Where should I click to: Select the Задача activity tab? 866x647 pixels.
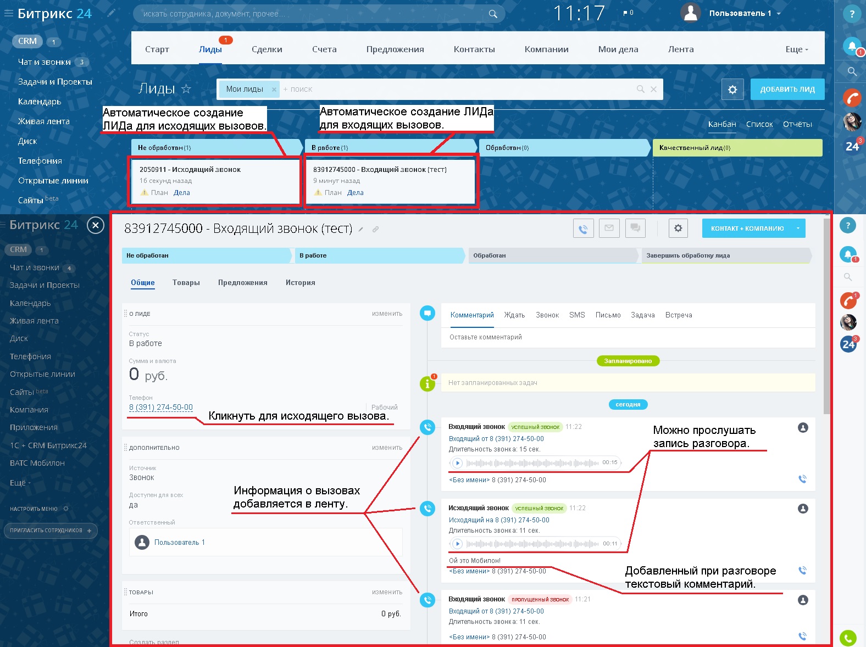pos(643,315)
